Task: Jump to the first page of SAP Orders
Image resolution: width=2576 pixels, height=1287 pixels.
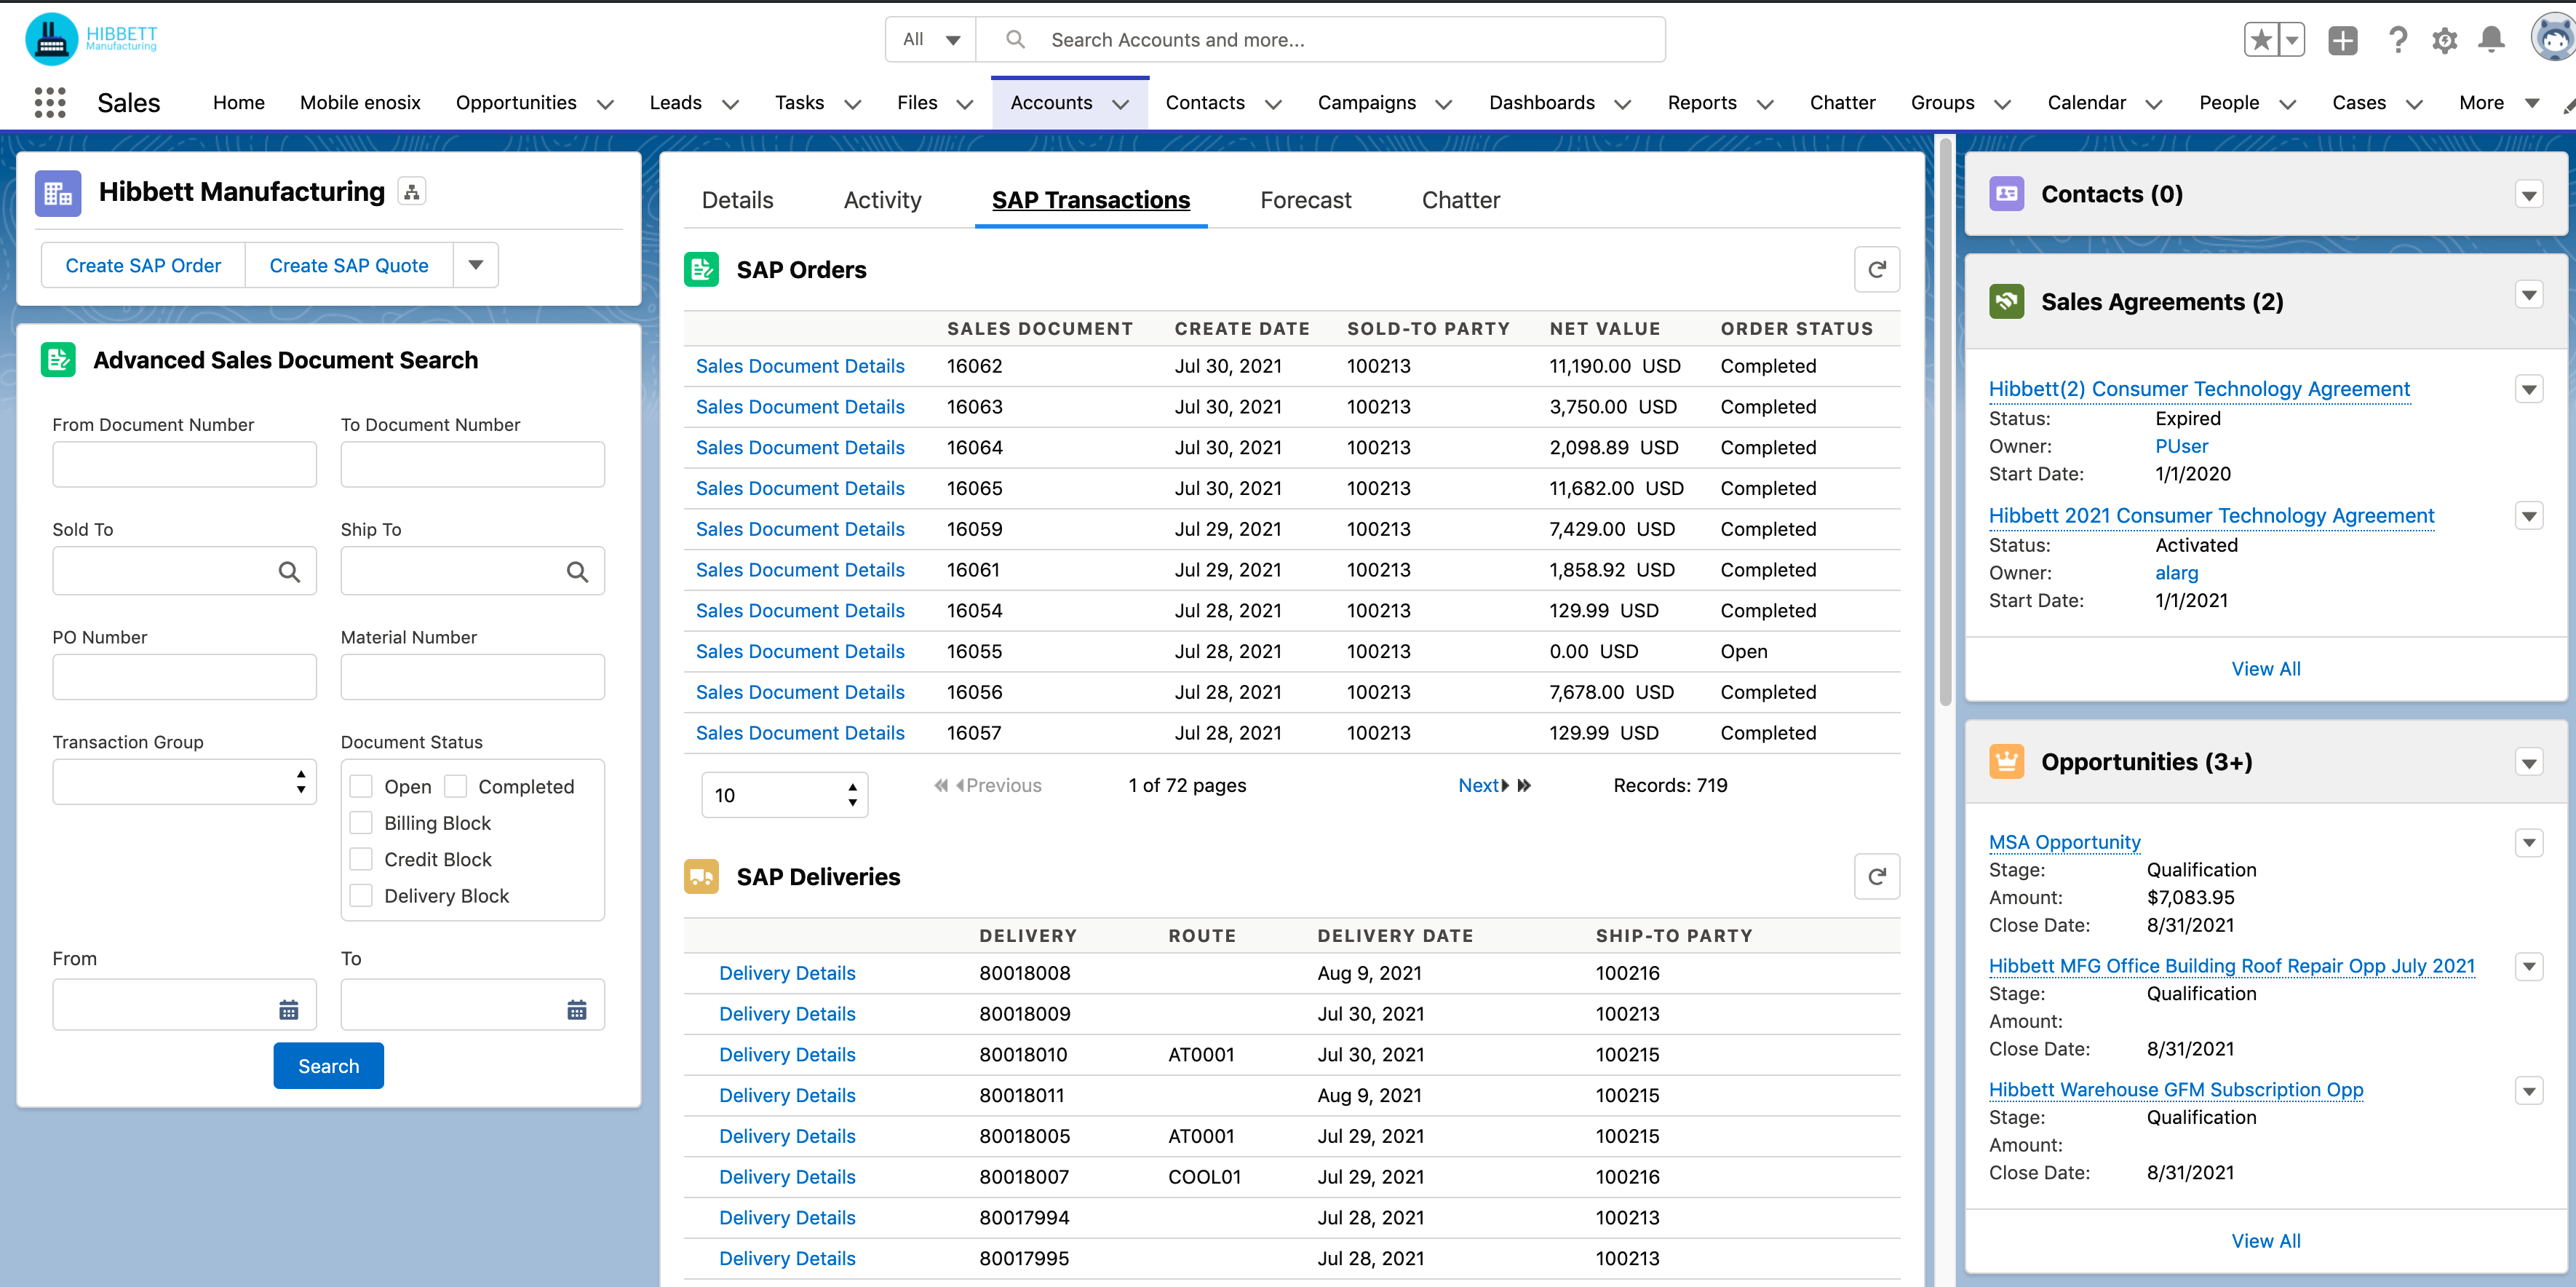Action: coord(941,785)
